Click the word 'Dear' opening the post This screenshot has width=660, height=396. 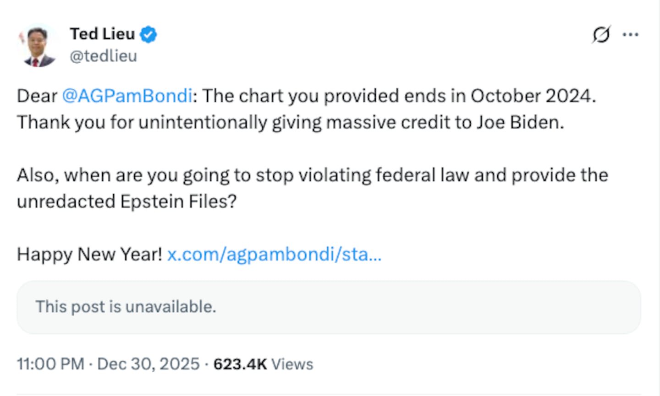[x=37, y=96]
